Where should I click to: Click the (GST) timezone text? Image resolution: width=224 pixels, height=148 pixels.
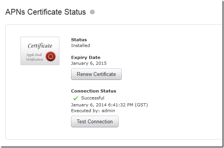coord(141,105)
